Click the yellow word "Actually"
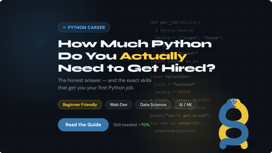 (153, 56)
